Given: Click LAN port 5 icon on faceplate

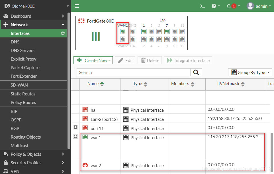Looking at the screenshot, I should point(159,32).
